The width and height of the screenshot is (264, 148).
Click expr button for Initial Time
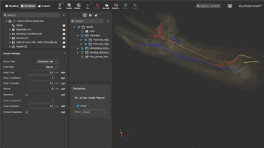click(63, 72)
